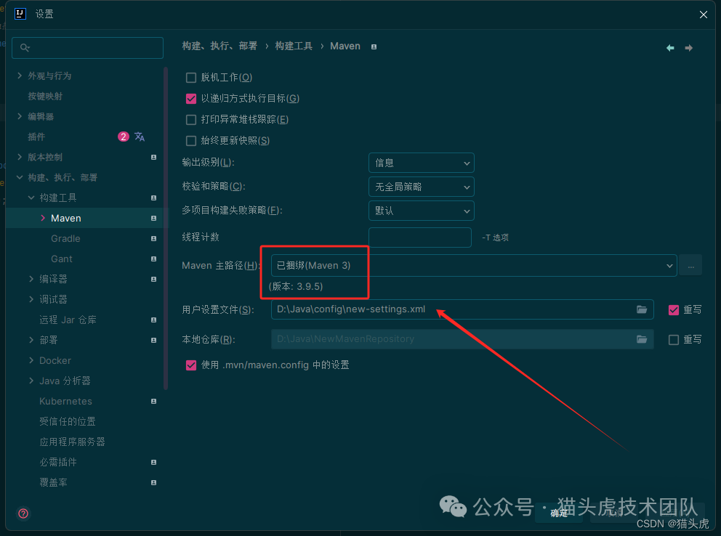Expand Java 分析器 tree node
The width and height of the screenshot is (721, 536).
[x=31, y=381]
